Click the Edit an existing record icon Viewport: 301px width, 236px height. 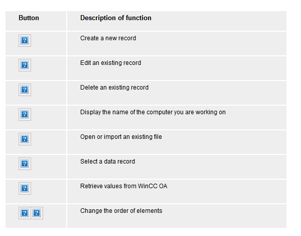click(x=25, y=65)
